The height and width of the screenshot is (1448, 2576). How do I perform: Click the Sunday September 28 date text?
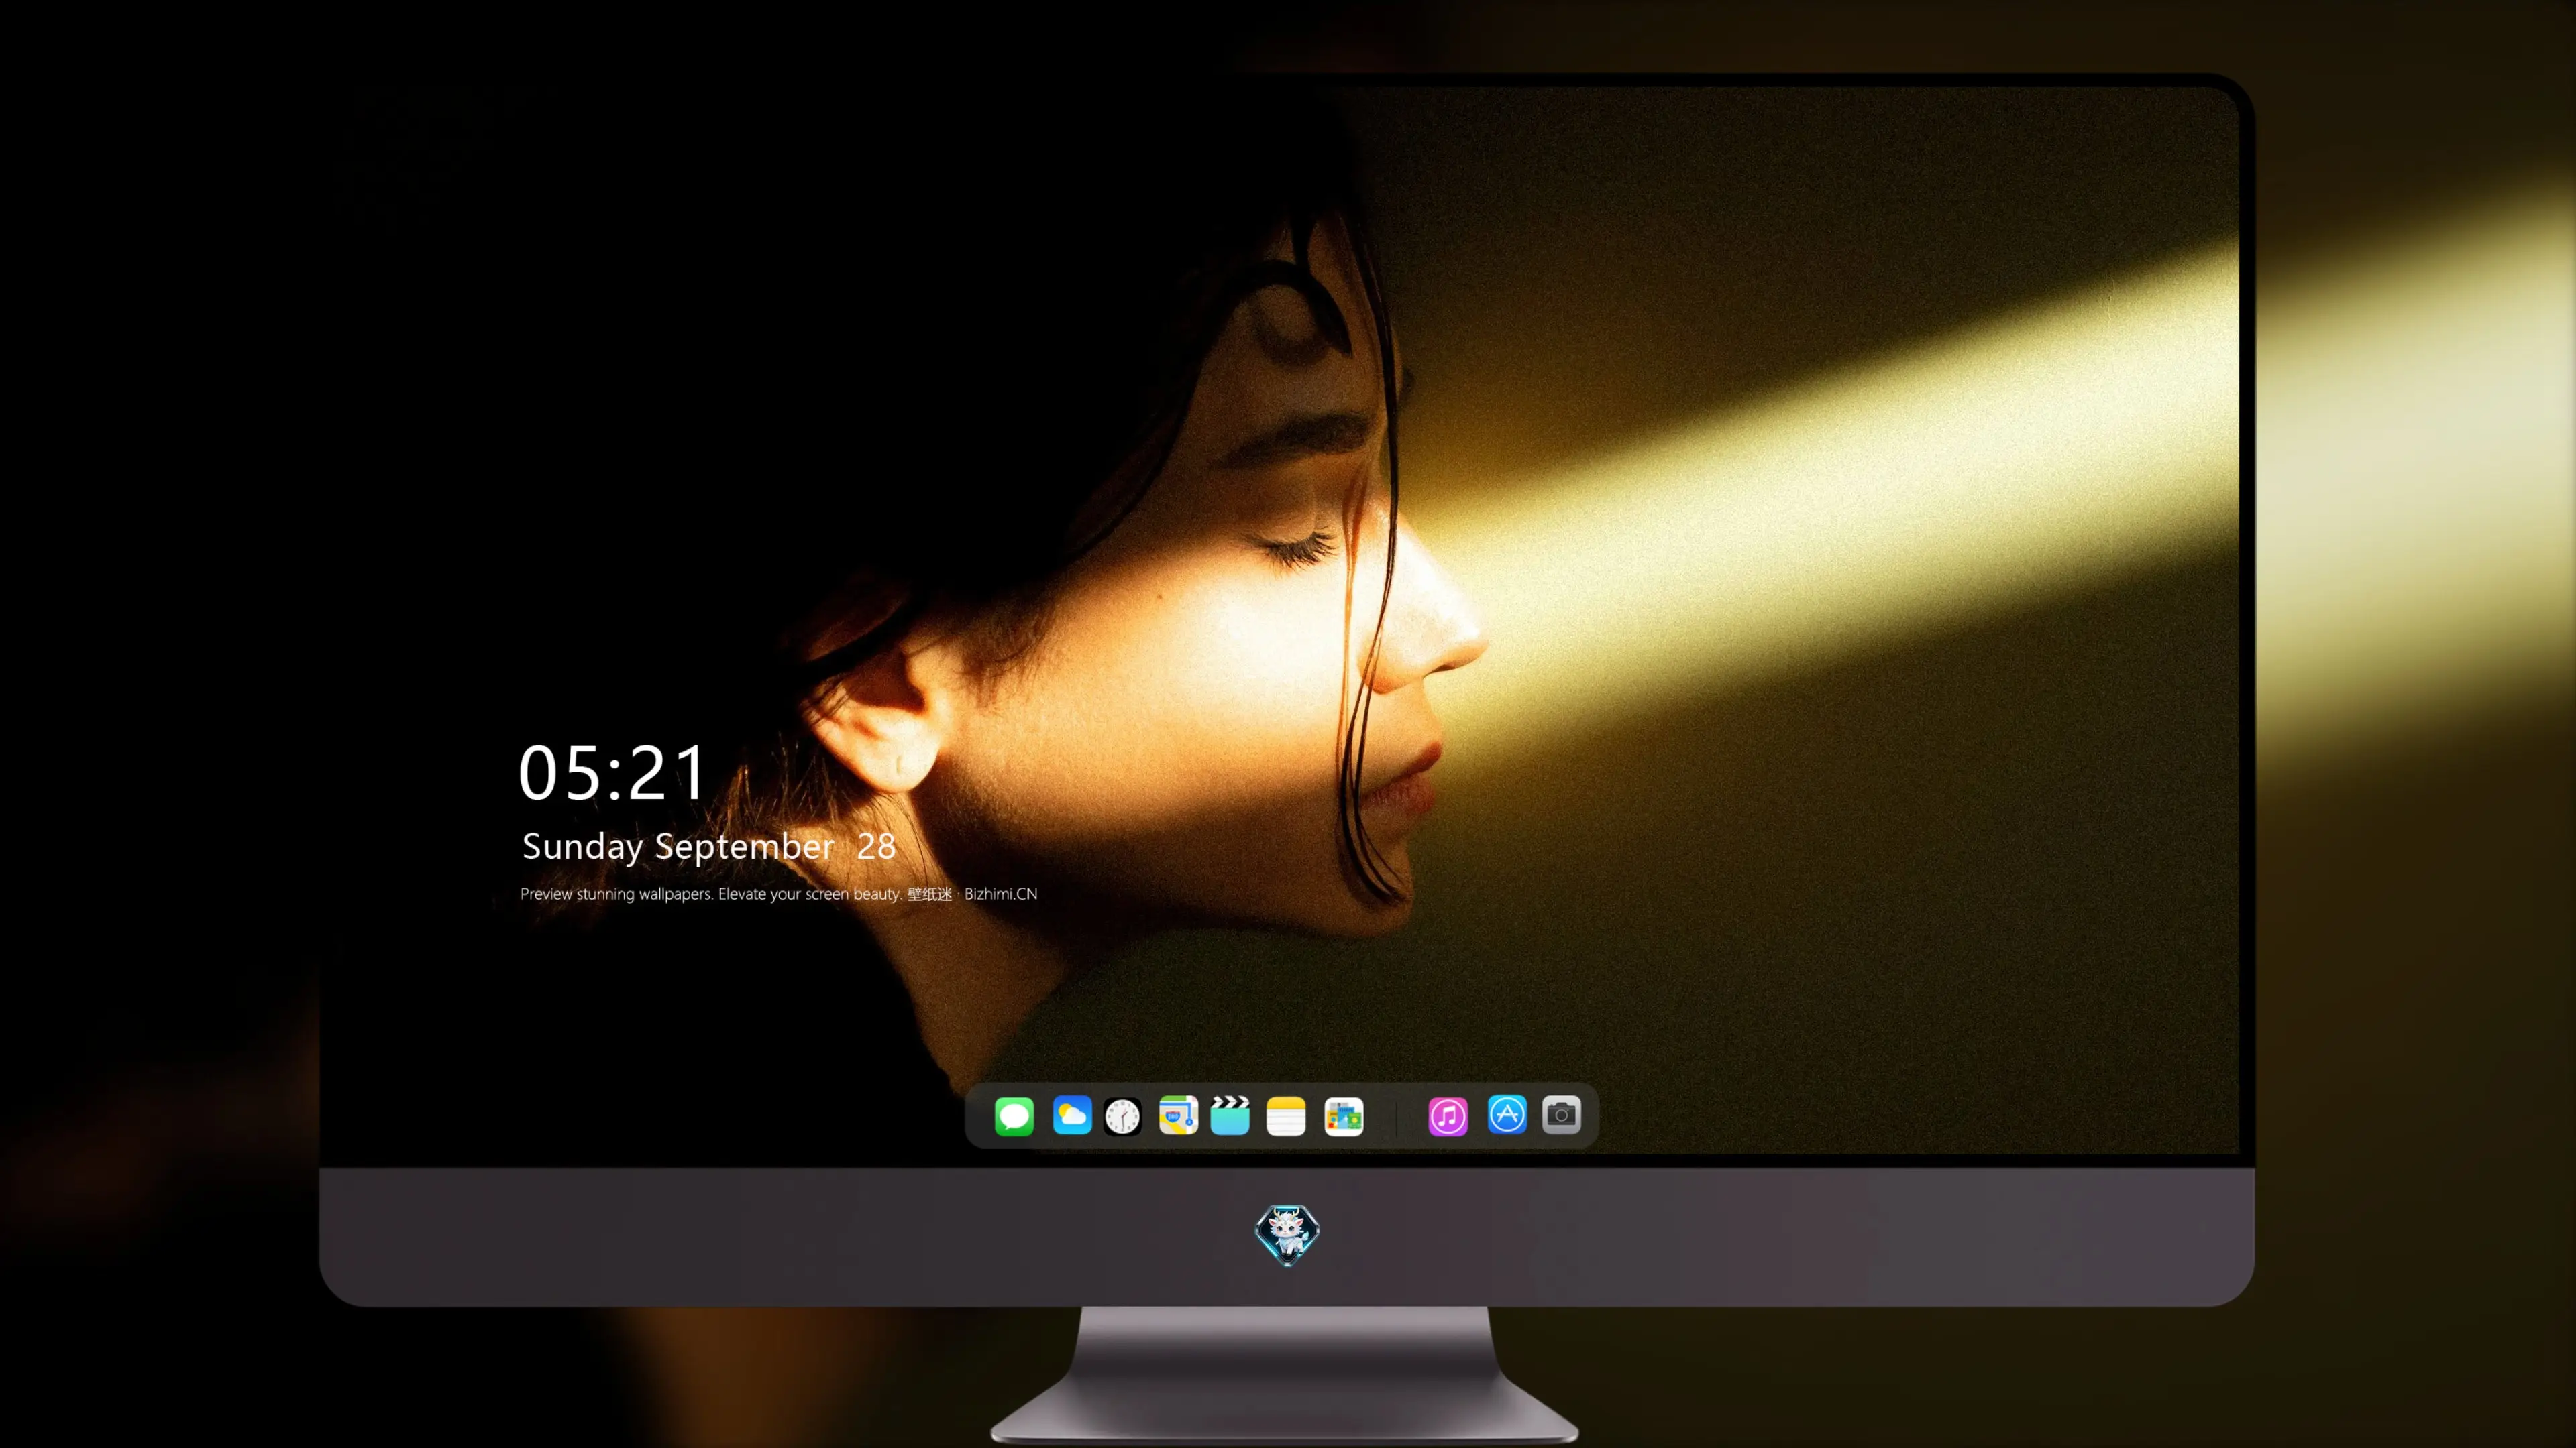coord(709,847)
